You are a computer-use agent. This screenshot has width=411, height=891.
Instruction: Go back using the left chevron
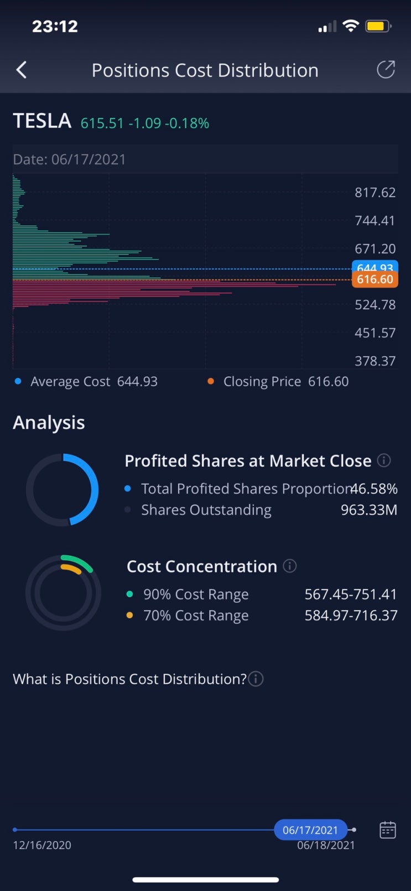(22, 70)
